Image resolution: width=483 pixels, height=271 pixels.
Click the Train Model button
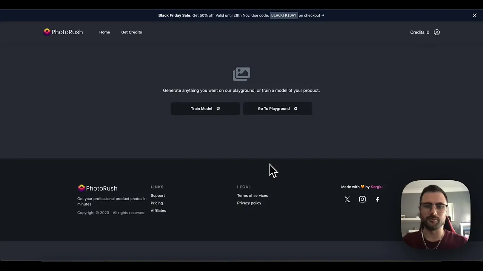click(x=205, y=109)
